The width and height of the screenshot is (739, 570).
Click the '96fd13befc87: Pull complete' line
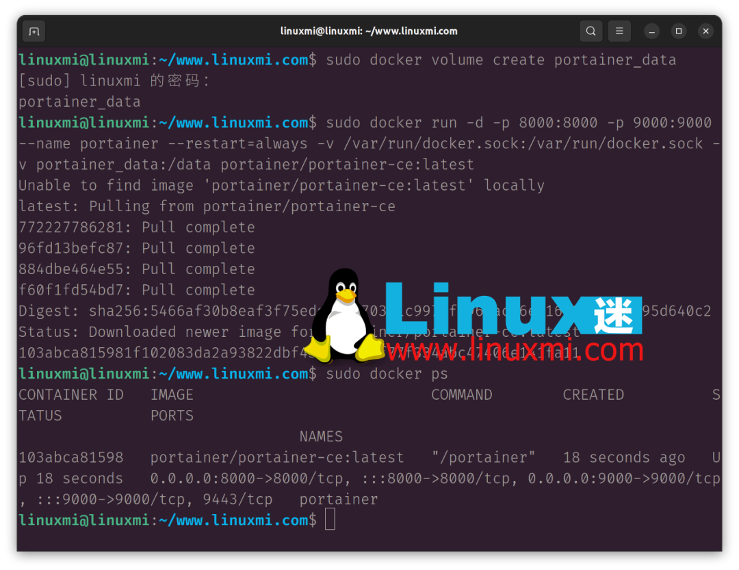tap(137, 248)
